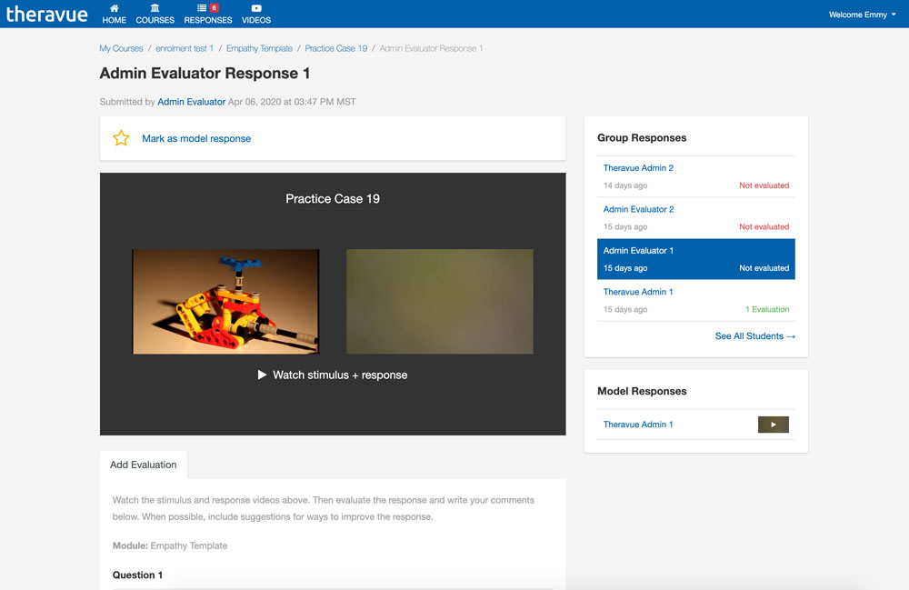
Task: Open the Home navigation item
Action: [115, 14]
